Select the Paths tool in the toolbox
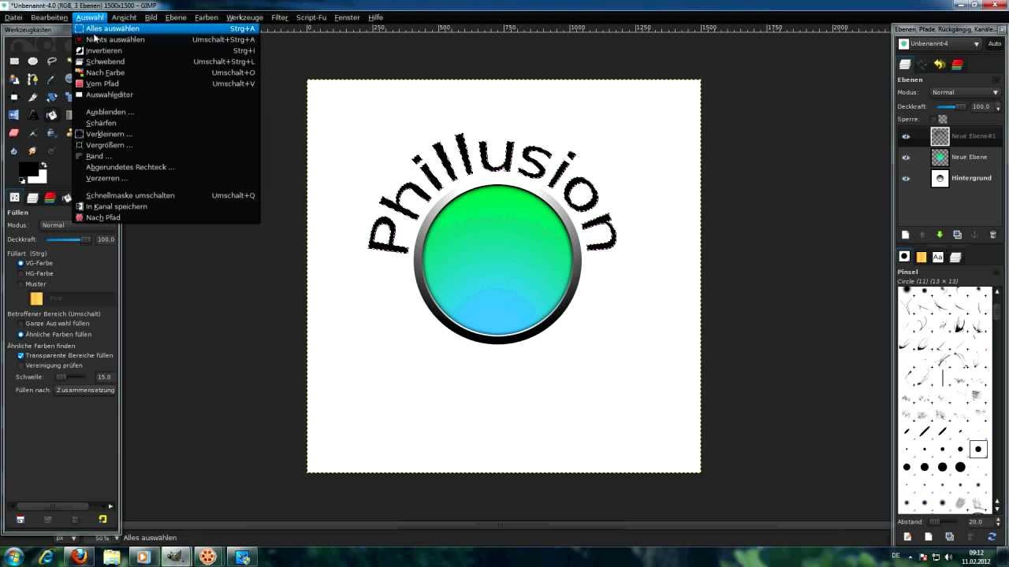Viewport: 1009px width, 567px height. (33, 80)
